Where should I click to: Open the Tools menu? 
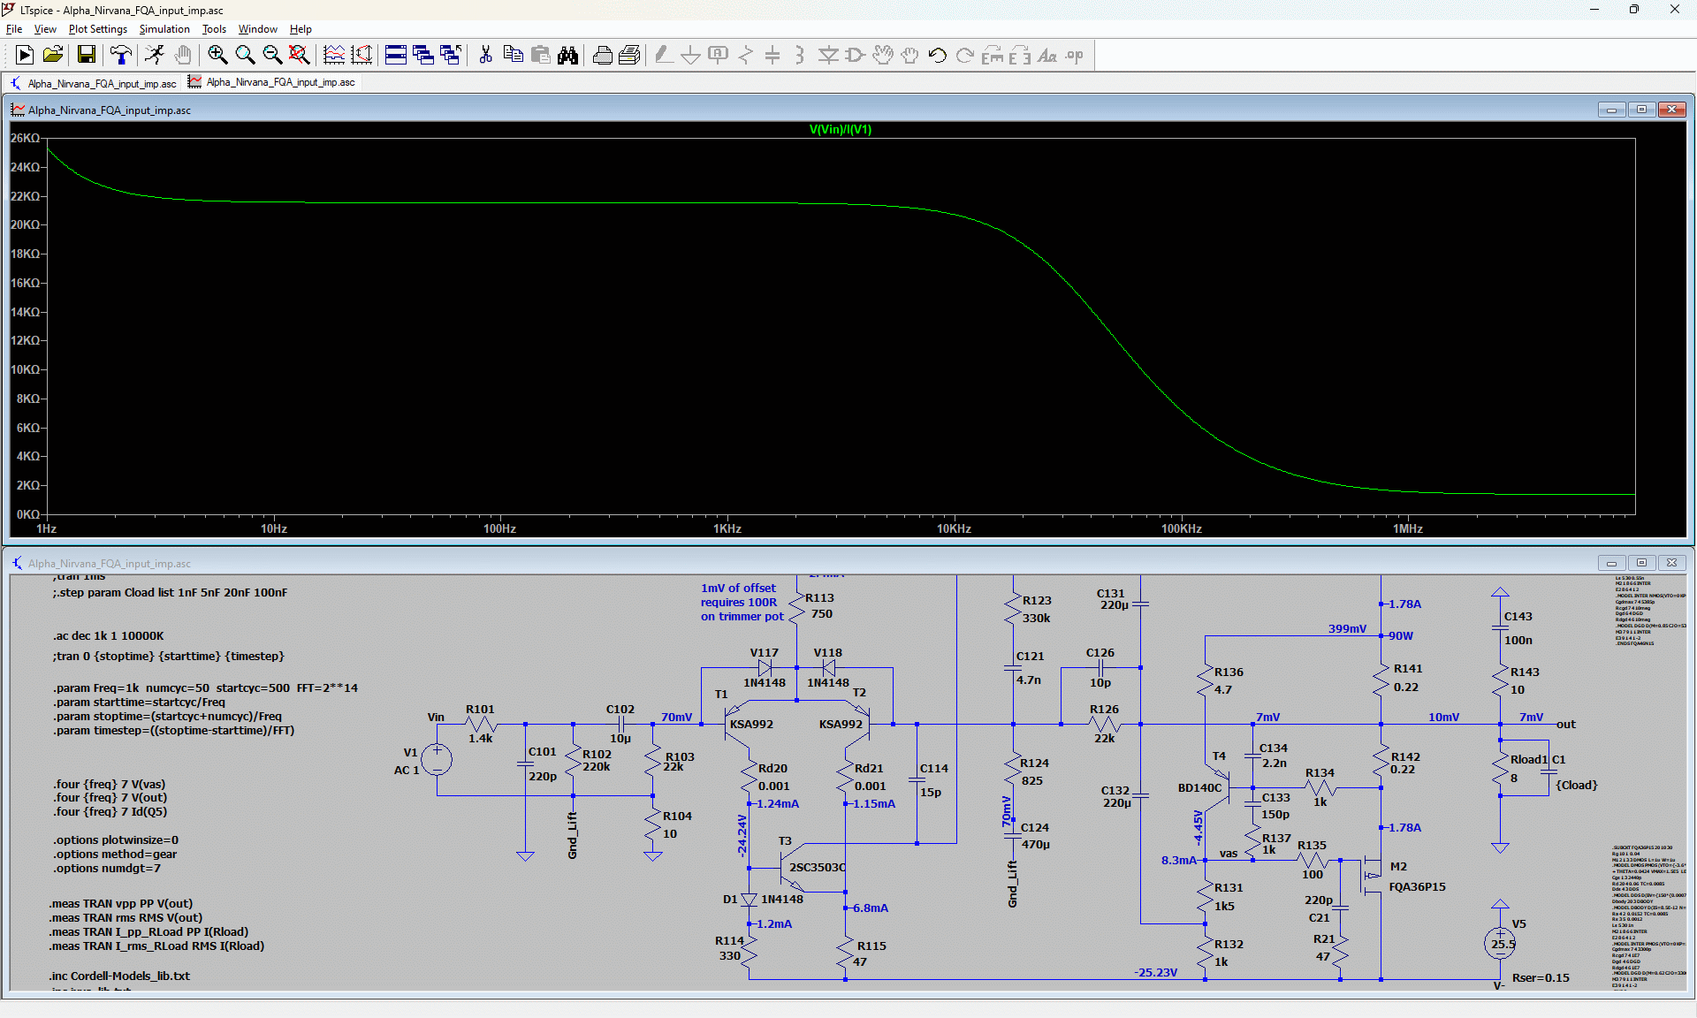214,29
